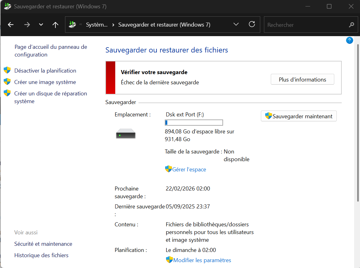This screenshot has width=360, height=268.
Task: Open Page d'accueil du panneau de configuration
Action: coord(51,51)
